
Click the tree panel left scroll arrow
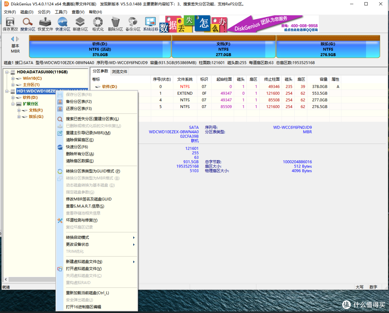click(6, 279)
